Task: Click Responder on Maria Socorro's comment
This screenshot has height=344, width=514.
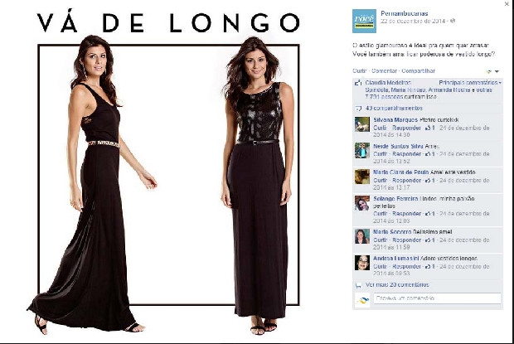Action: point(406,240)
